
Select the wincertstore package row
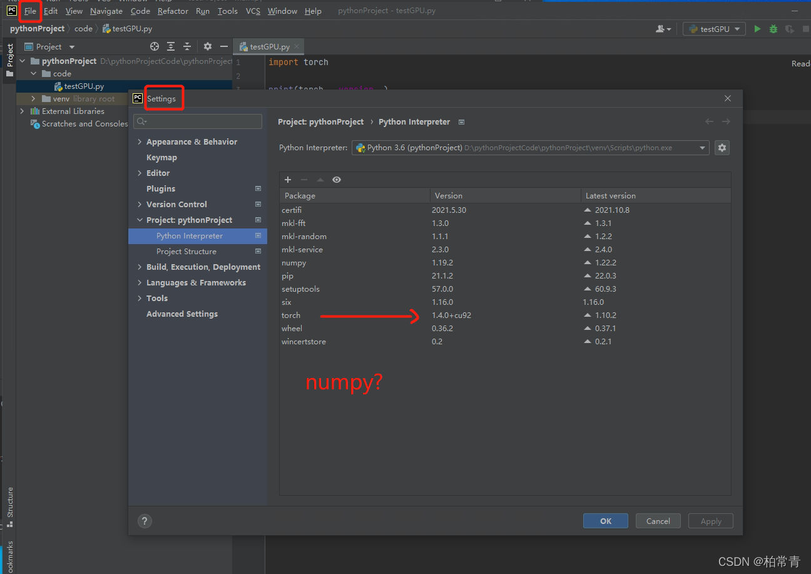[x=505, y=342]
